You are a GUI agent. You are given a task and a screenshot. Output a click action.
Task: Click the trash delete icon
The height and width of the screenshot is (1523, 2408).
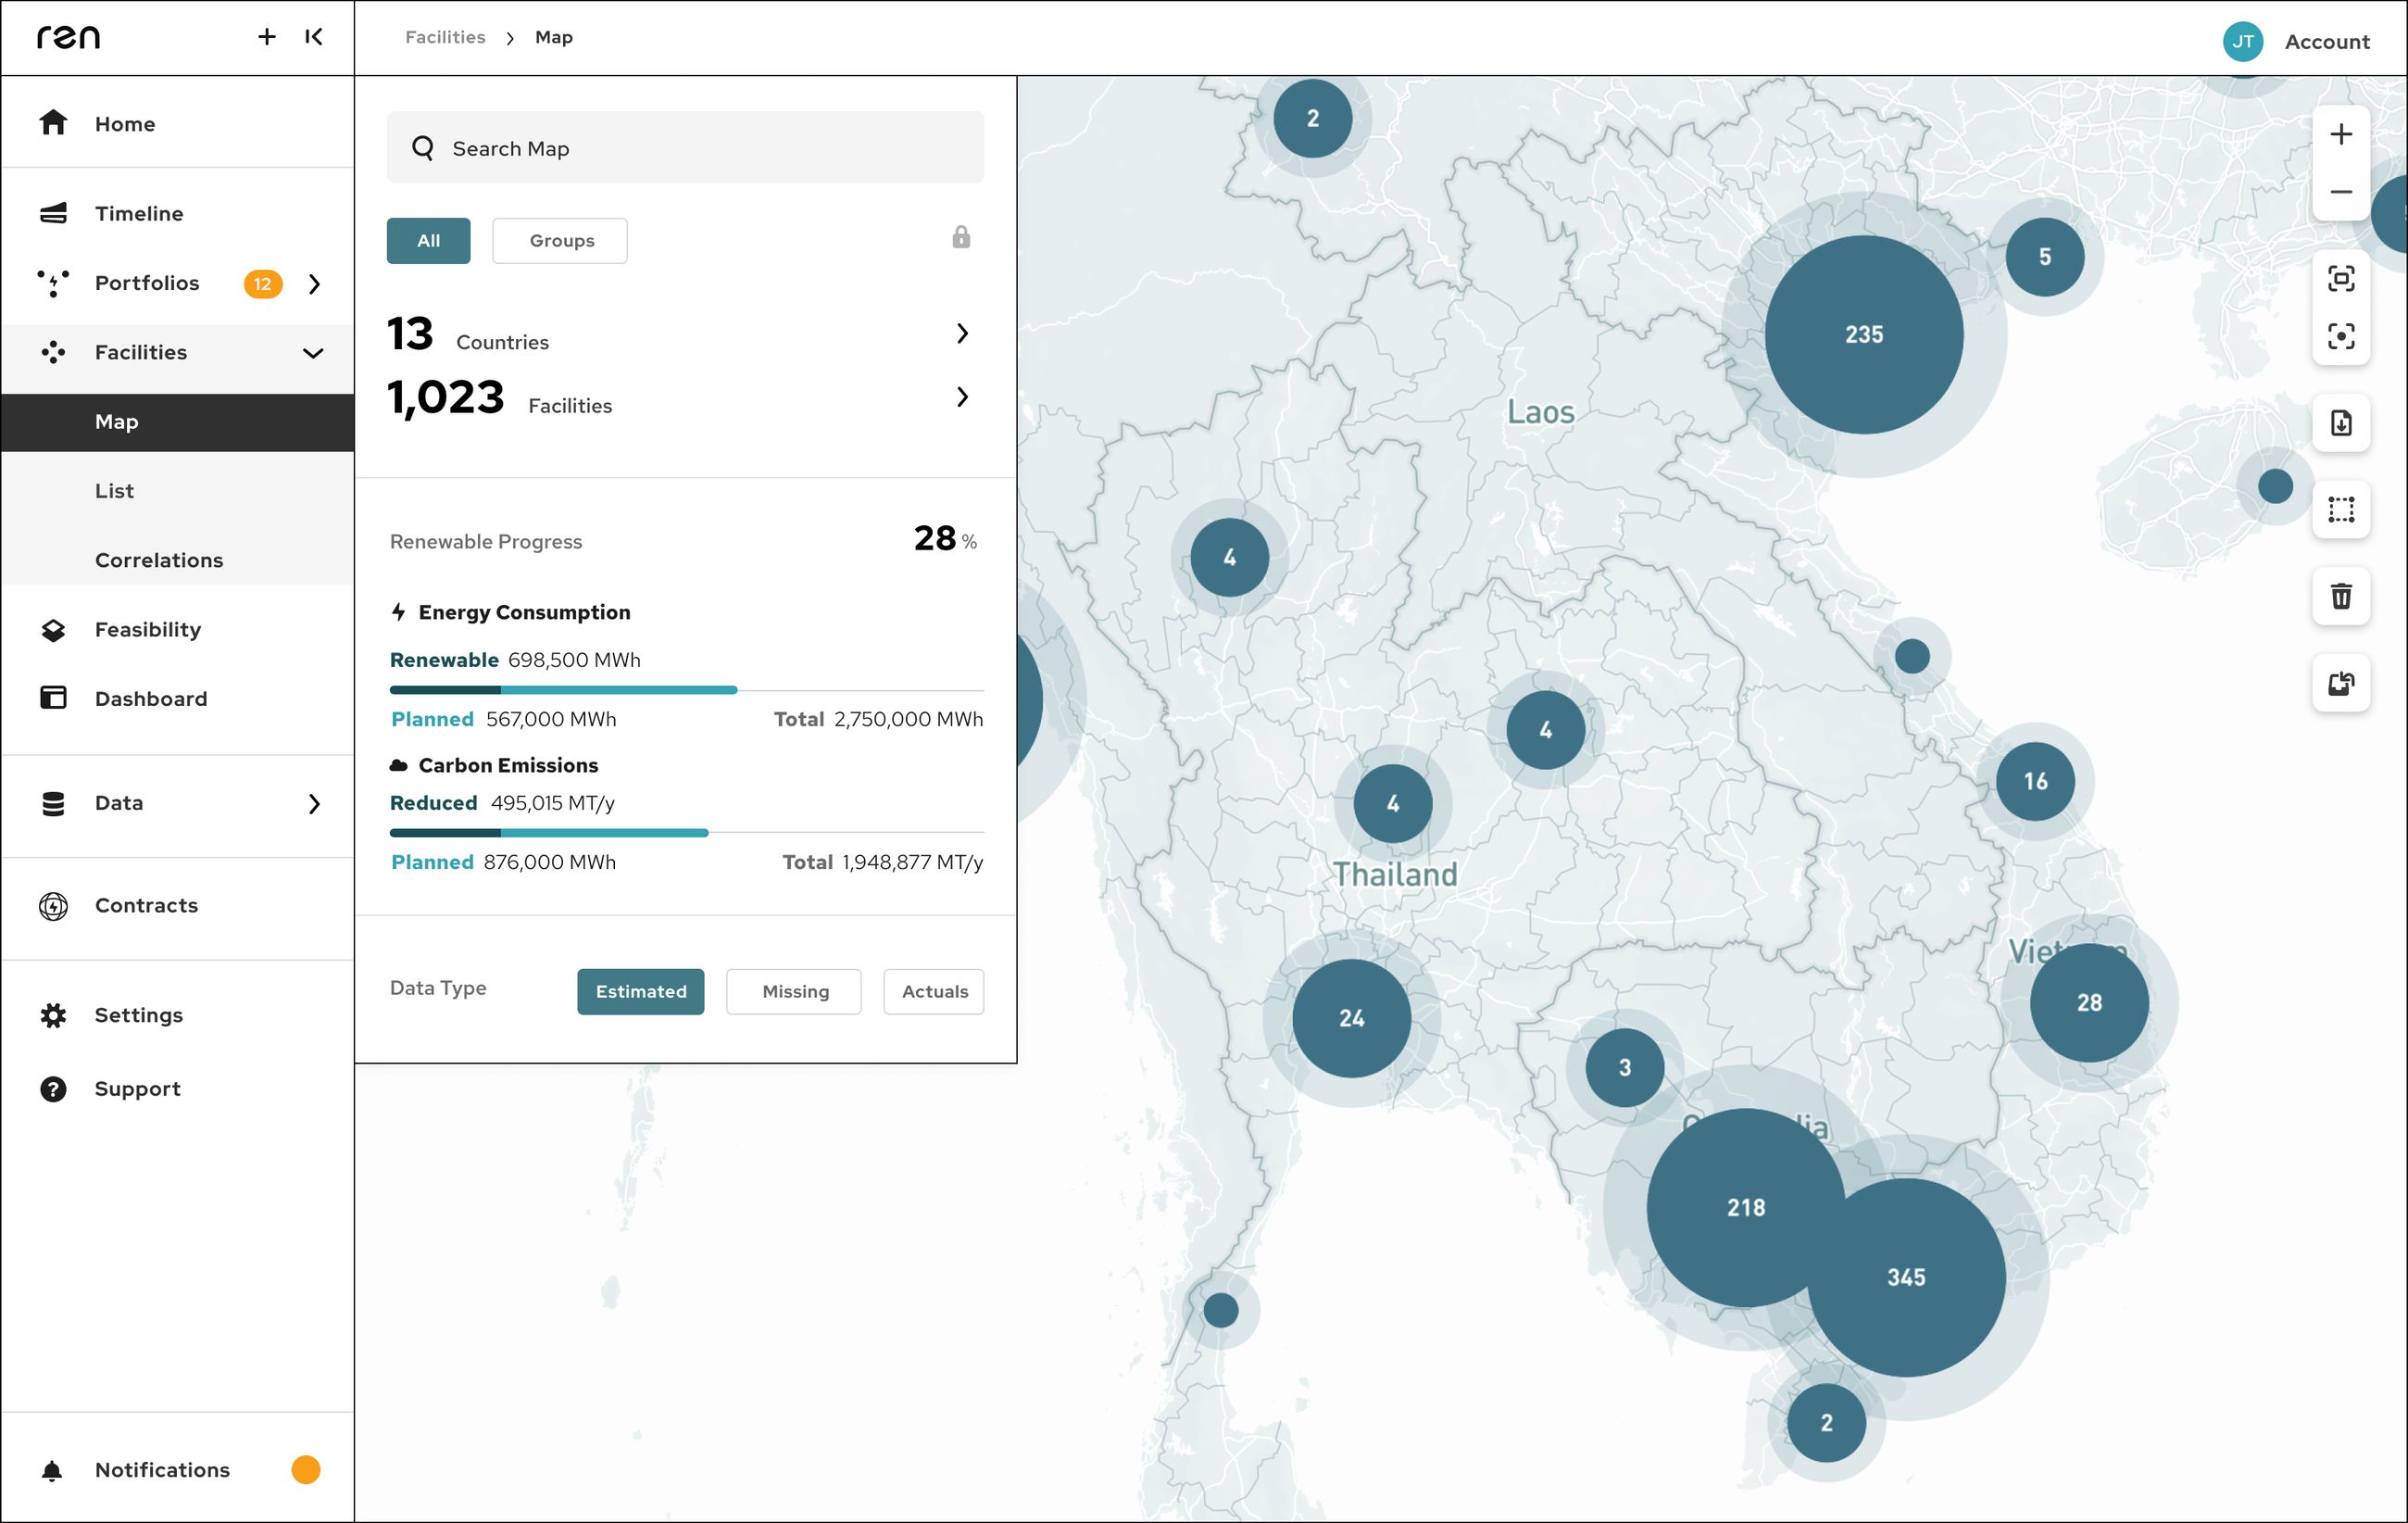[2340, 596]
